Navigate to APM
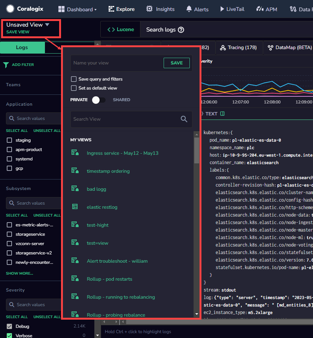Screen dimensions: 313x338 pyautogui.click(x=267, y=9)
